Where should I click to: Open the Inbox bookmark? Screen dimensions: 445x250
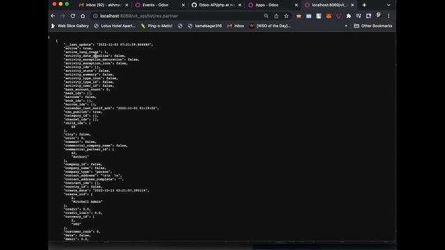(x=236, y=26)
